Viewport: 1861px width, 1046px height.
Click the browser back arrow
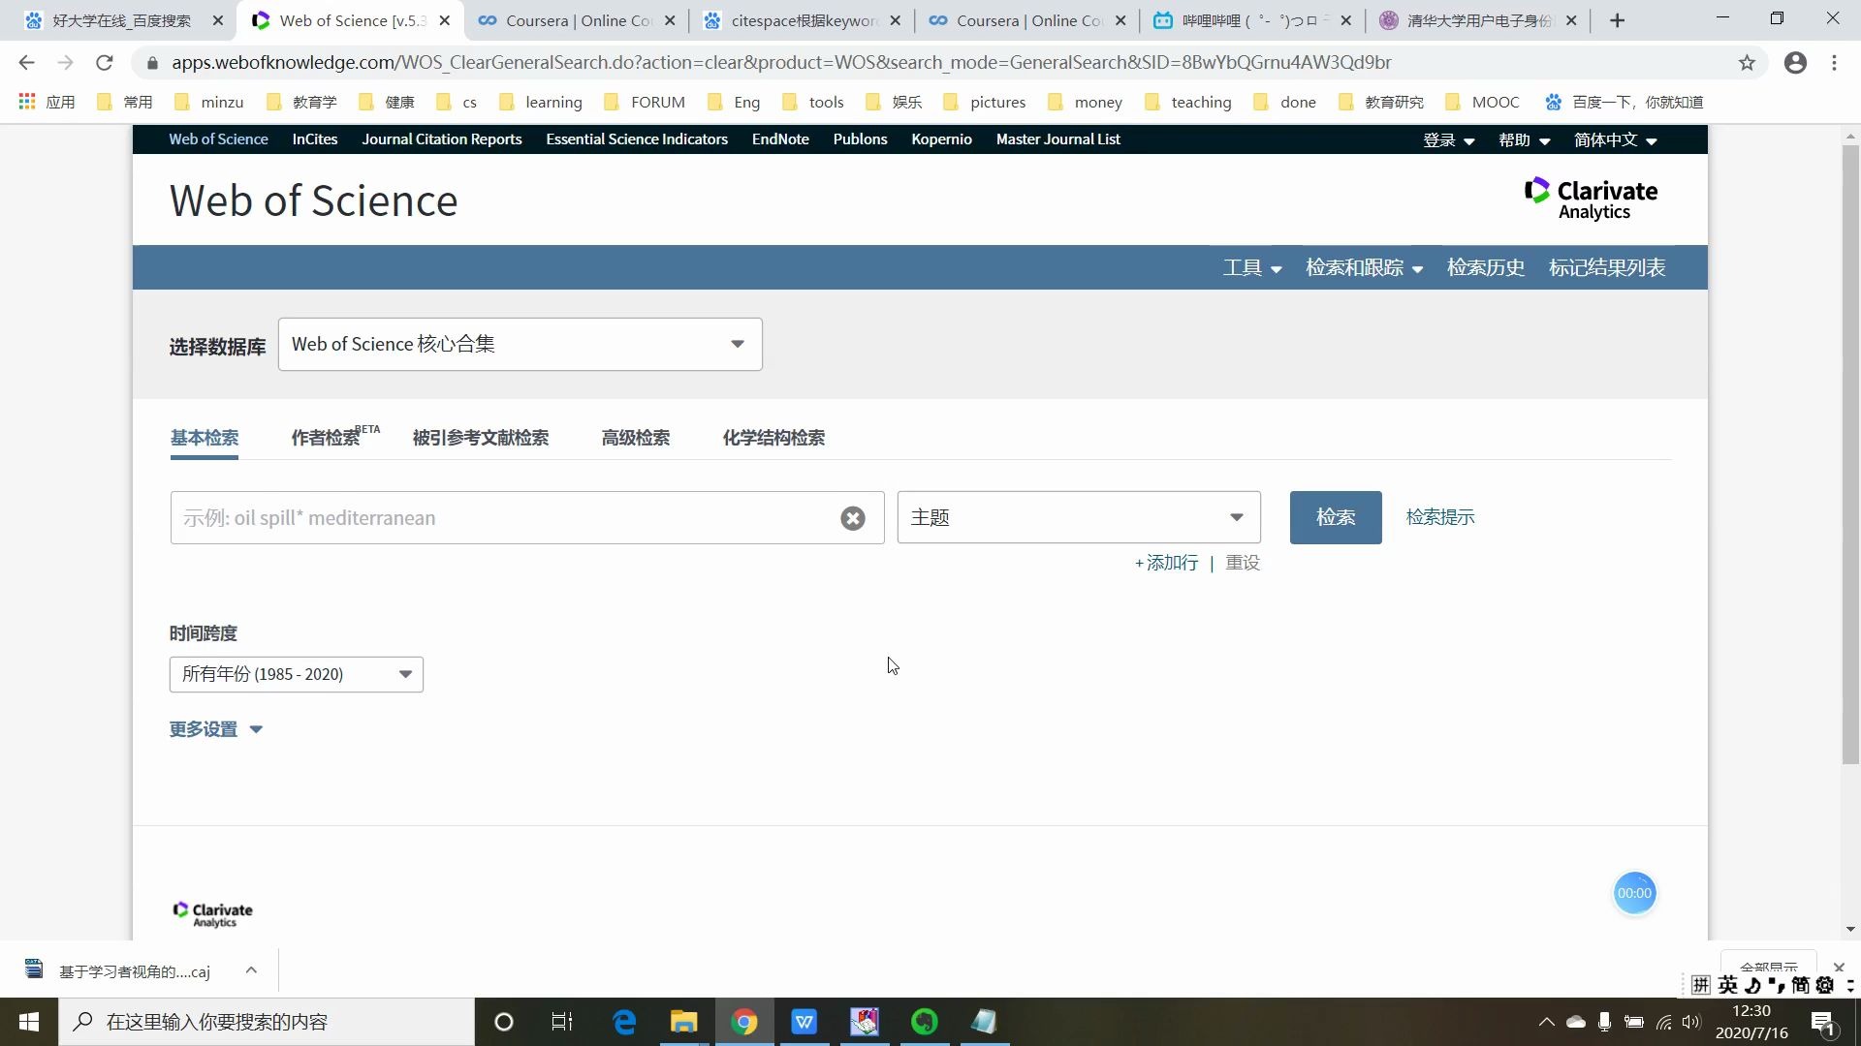pyautogui.click(x=26, y=63)
